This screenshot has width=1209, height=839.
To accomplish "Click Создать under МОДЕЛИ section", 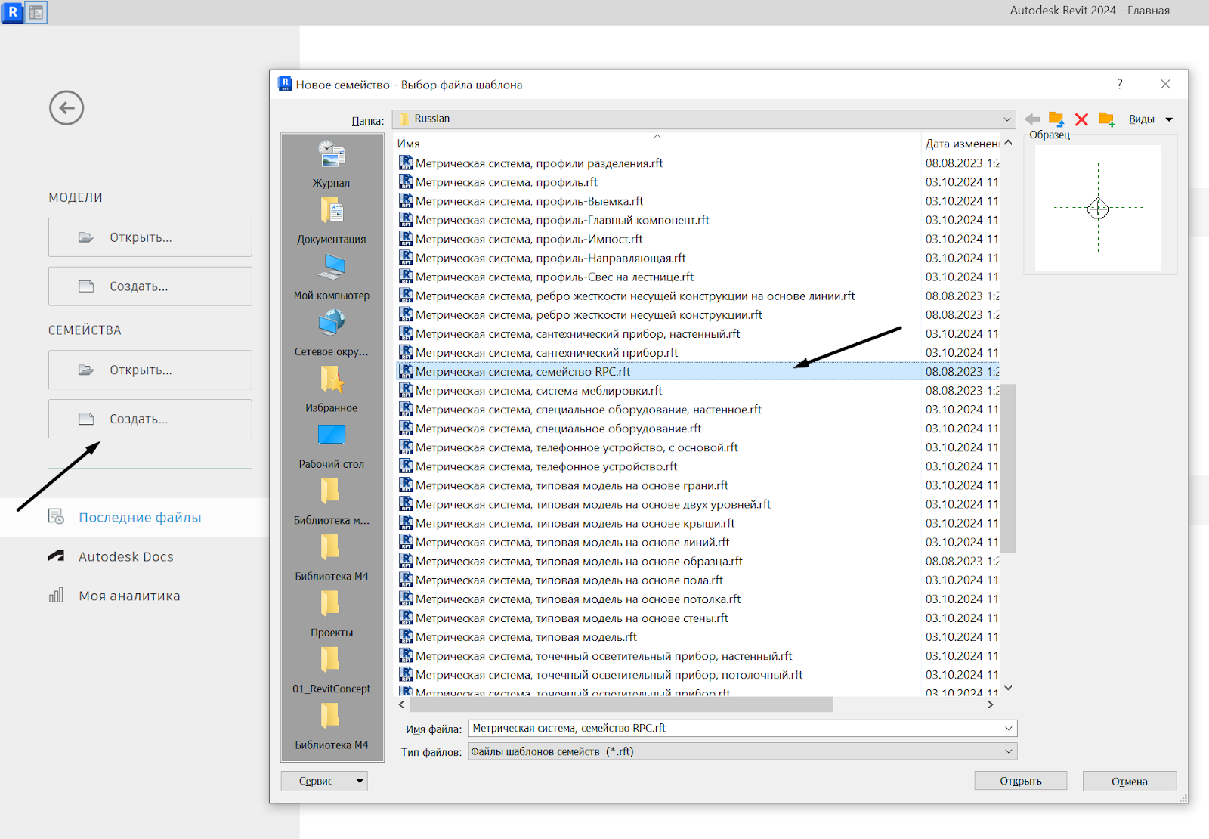I will pos(150,286).
